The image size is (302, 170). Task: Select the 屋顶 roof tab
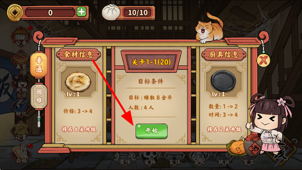pos(125,159)
